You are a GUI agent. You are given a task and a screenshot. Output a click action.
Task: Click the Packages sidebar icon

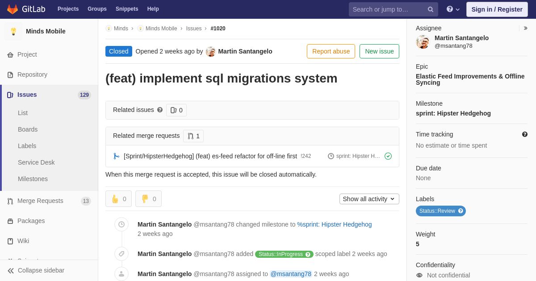[10, 221]
